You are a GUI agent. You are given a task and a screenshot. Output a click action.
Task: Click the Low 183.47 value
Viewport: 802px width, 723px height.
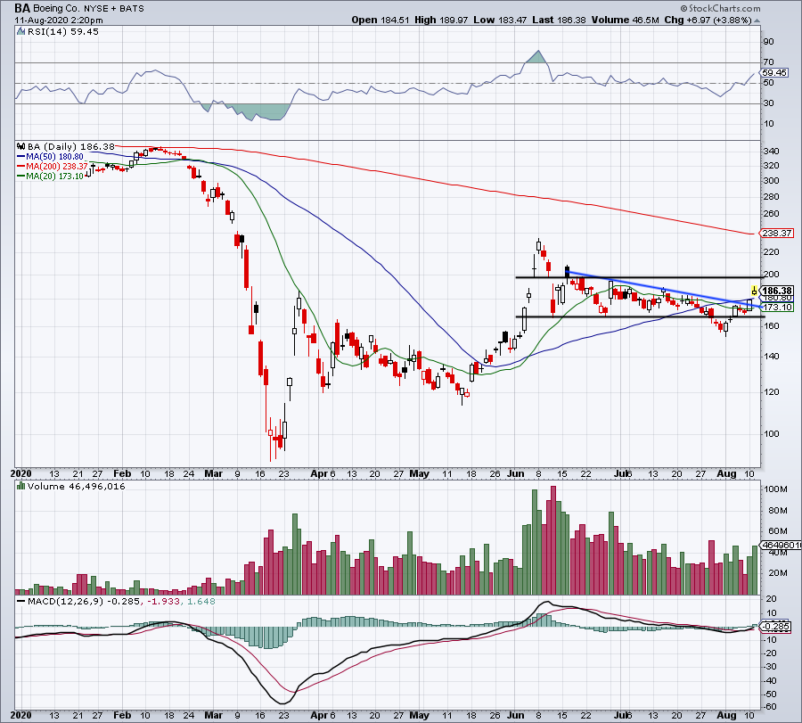499,20
